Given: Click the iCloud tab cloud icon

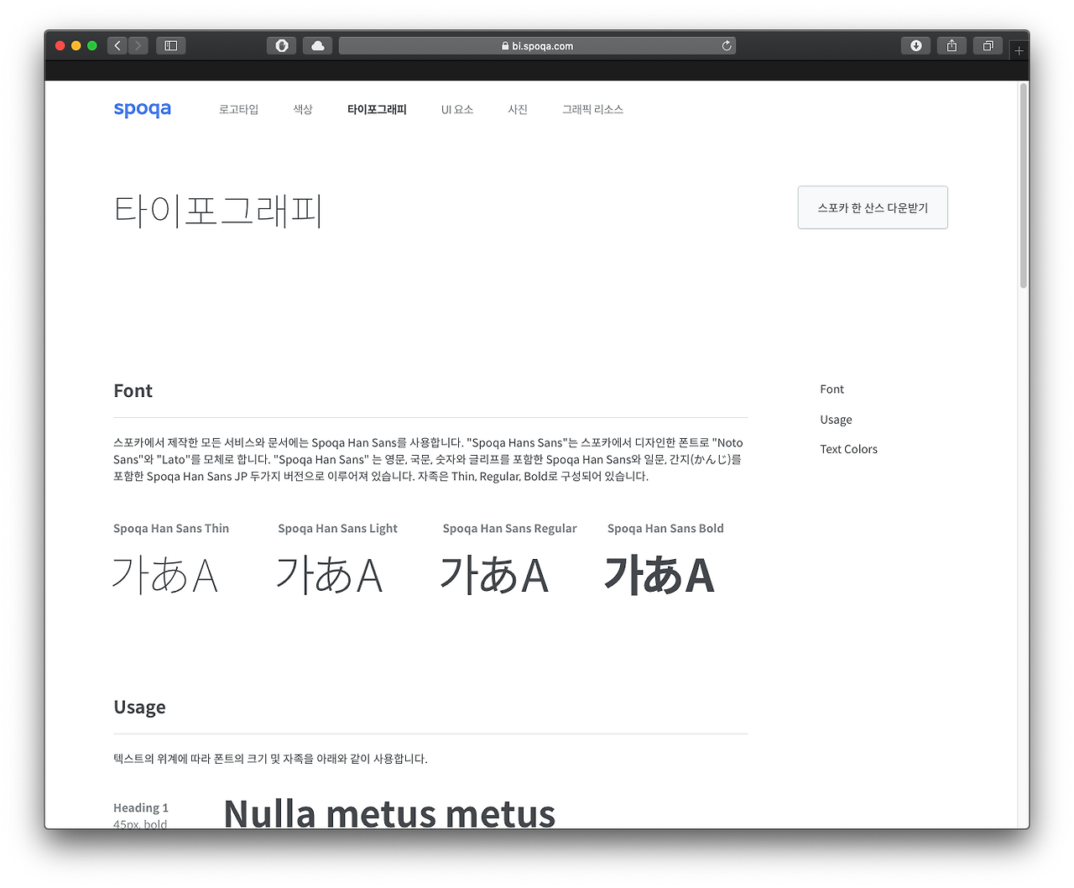Looking at the screenshot, I should (x=317, y=45).
